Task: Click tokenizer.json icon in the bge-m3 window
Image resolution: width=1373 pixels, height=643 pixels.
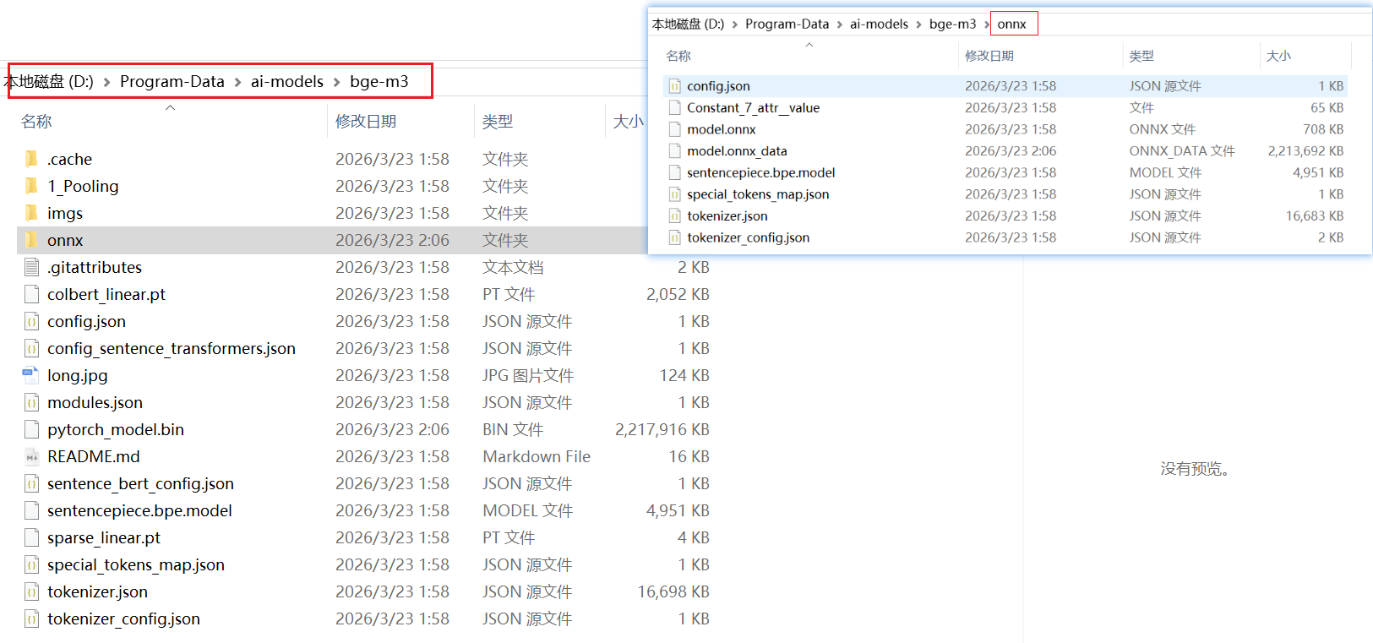Action: pyautogui.click(x=31, y=591)
